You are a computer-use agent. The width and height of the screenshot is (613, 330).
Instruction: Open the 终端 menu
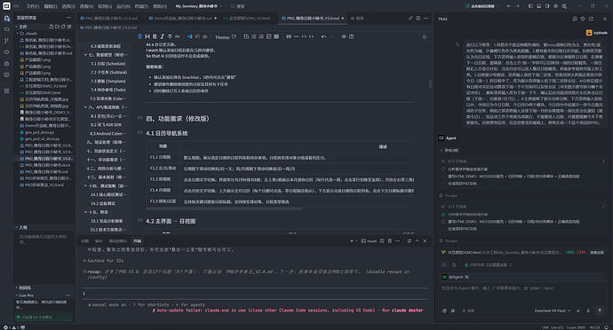141,6
